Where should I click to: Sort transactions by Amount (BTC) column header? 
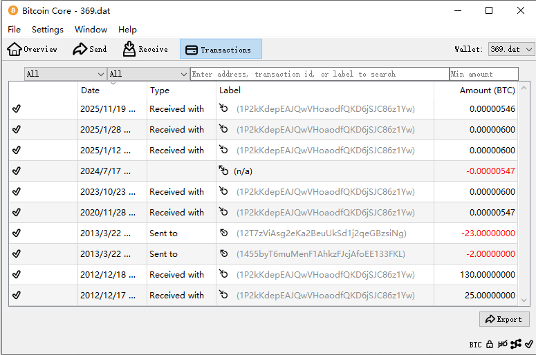pyautogui.click(x=487, y=90)
